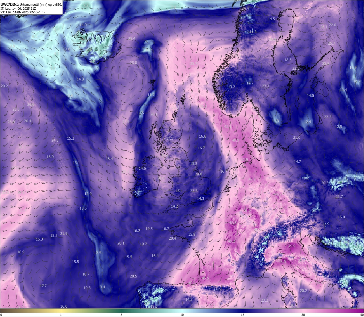
Task: Click the 16.9 value near the west edge
Action: (21, 252)
